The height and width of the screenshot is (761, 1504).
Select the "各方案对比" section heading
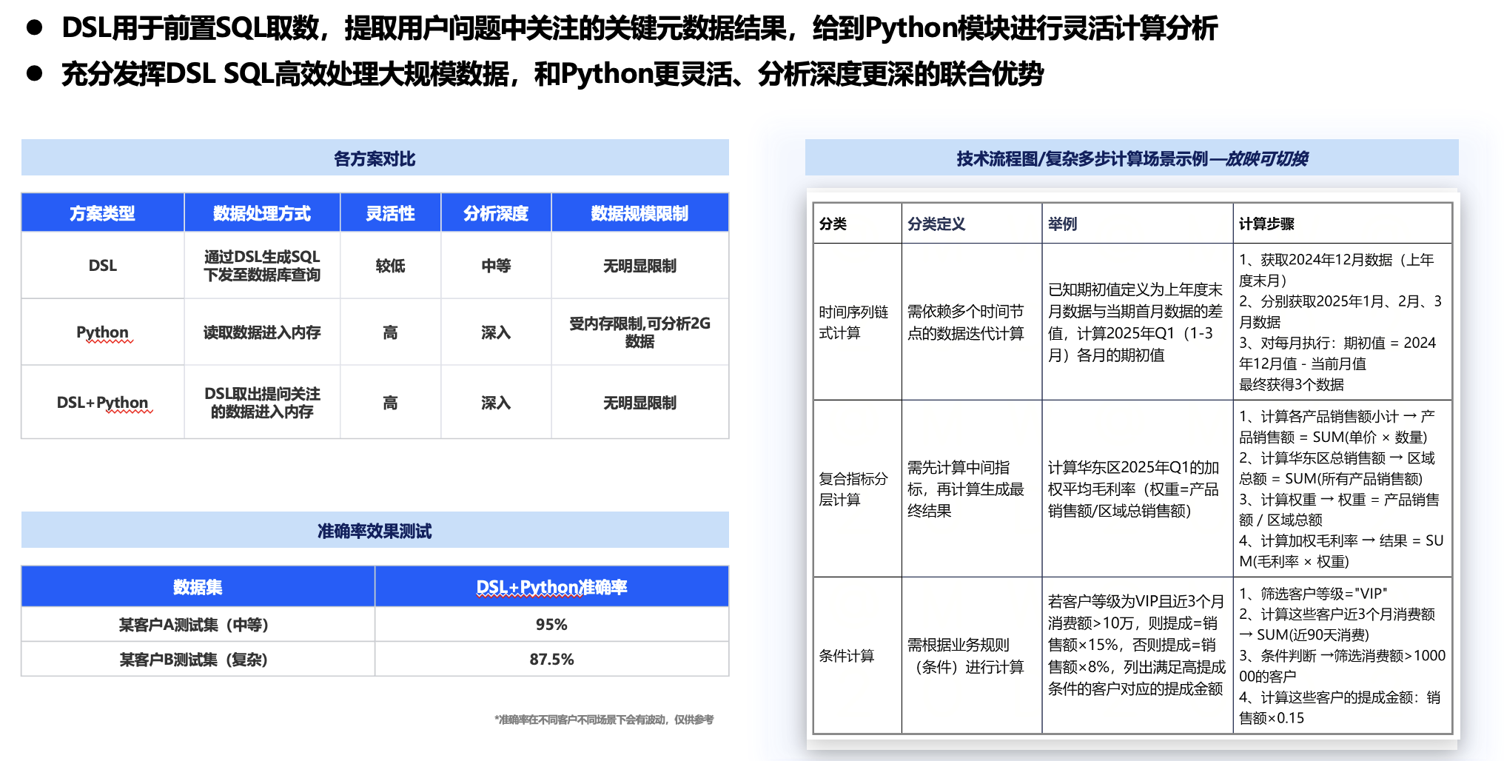tap(375, 158)
